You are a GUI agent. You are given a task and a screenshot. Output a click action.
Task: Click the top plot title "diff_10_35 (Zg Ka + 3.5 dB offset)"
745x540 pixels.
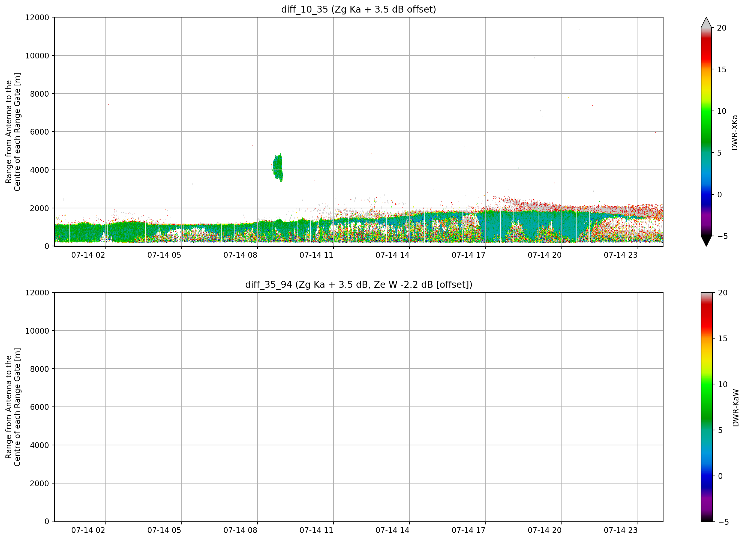pos(358,9)
